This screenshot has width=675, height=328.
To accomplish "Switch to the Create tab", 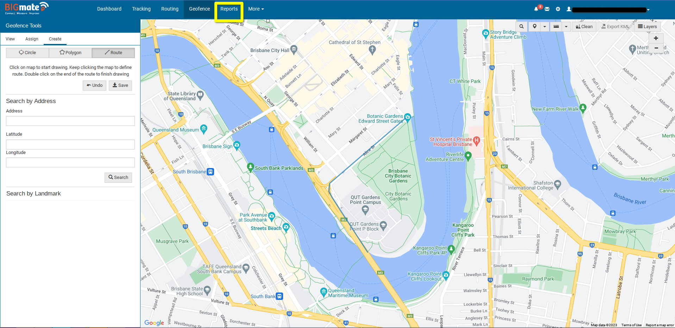I will [55, 39].
